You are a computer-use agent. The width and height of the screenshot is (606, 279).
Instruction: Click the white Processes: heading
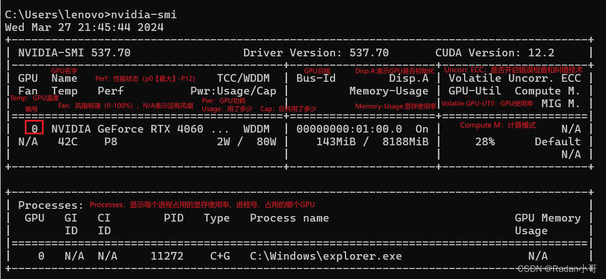pos(51,205)
